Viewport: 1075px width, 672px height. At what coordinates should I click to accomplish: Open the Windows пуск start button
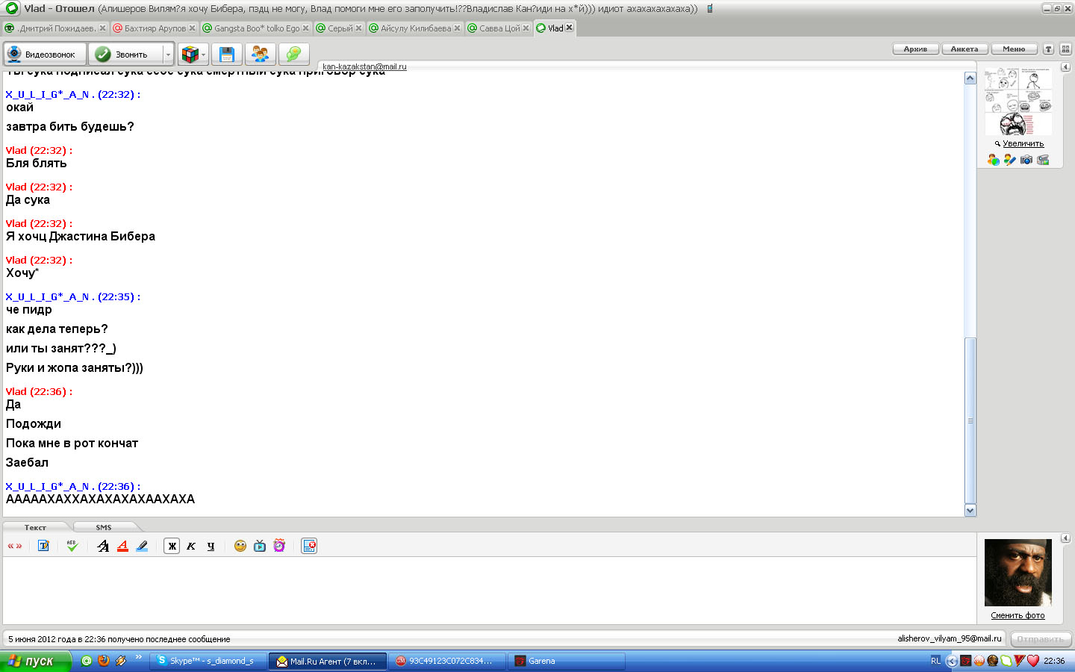(x=36, y=661)
